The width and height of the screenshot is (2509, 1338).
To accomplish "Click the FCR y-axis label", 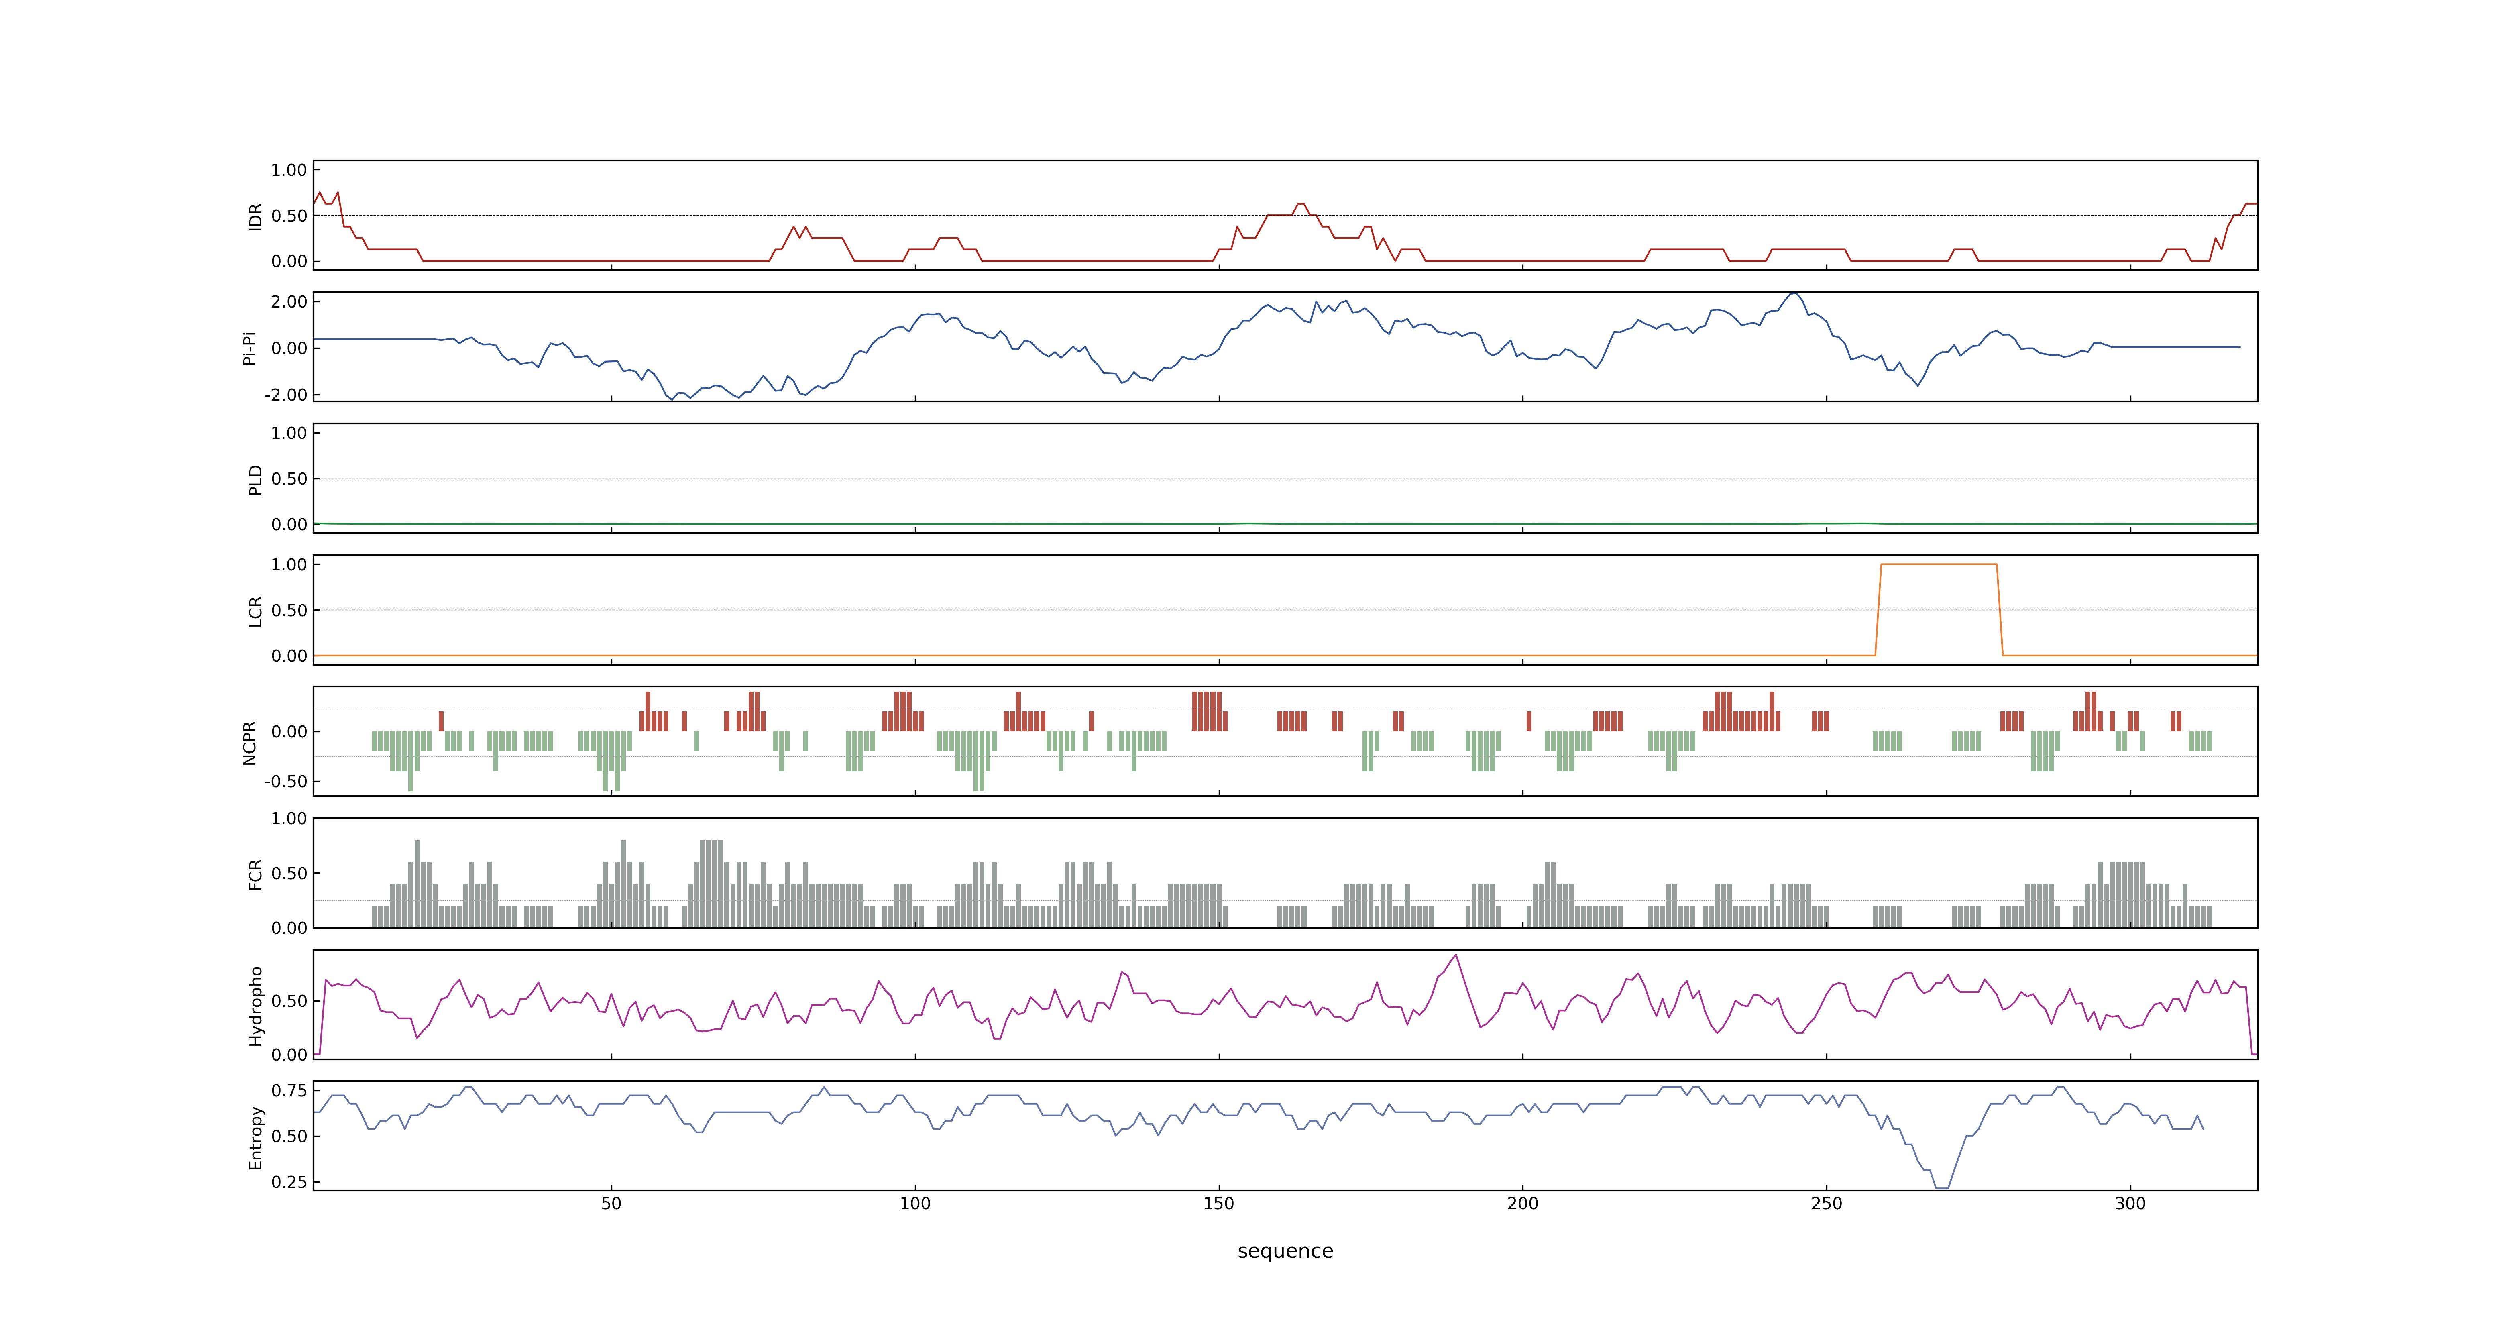I will [x=255, y=874].
